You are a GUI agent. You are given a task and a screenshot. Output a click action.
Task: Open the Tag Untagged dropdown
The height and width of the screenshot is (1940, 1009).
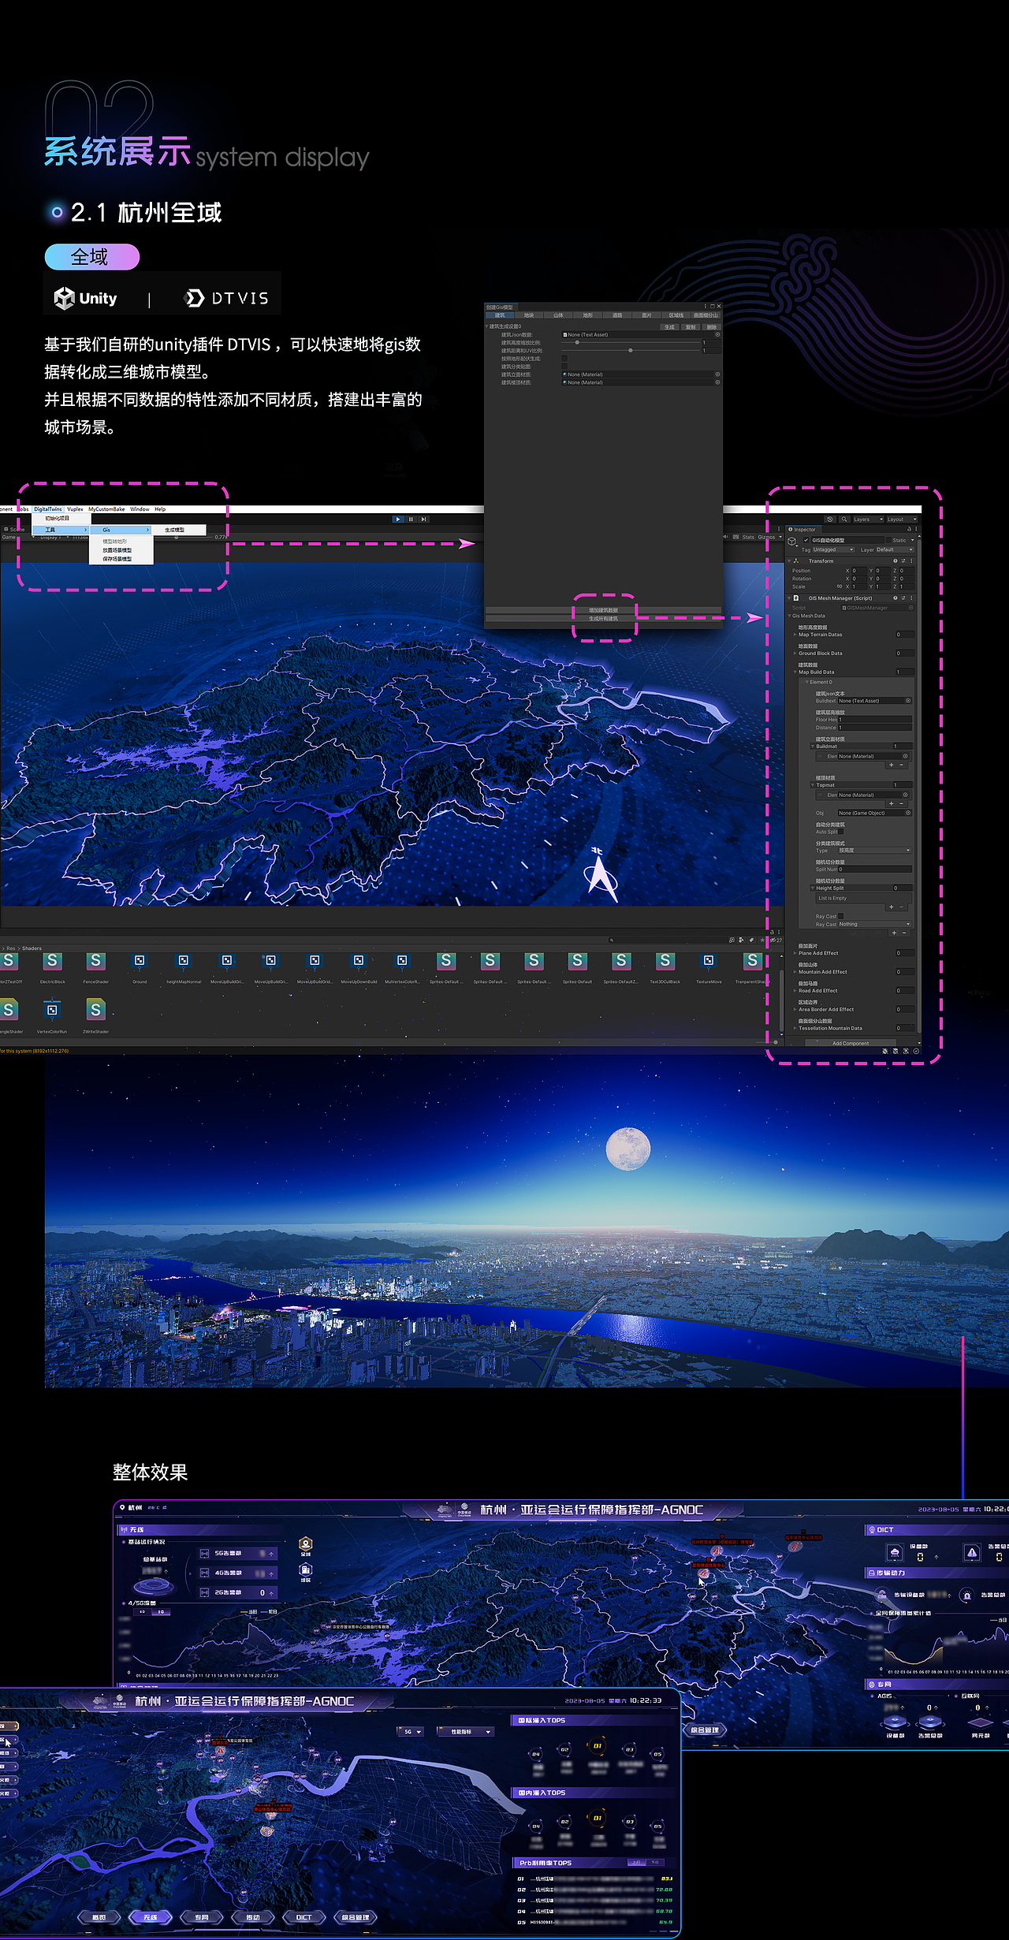coord(833,549)
